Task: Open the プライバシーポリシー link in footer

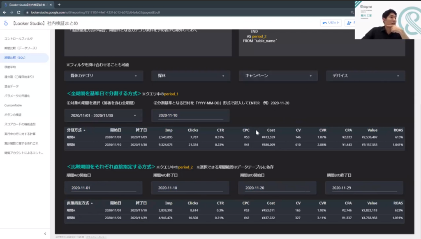Action: 95,237
